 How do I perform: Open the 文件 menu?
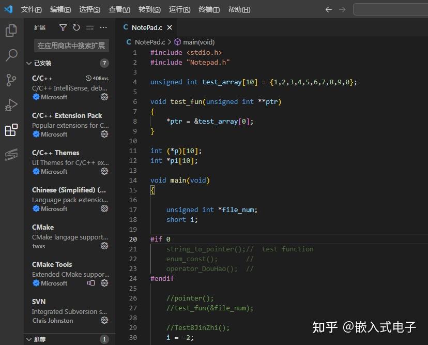point(30,9)
